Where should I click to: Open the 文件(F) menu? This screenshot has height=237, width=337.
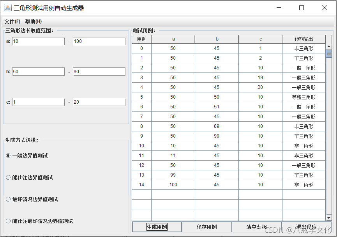coord(12,21)
